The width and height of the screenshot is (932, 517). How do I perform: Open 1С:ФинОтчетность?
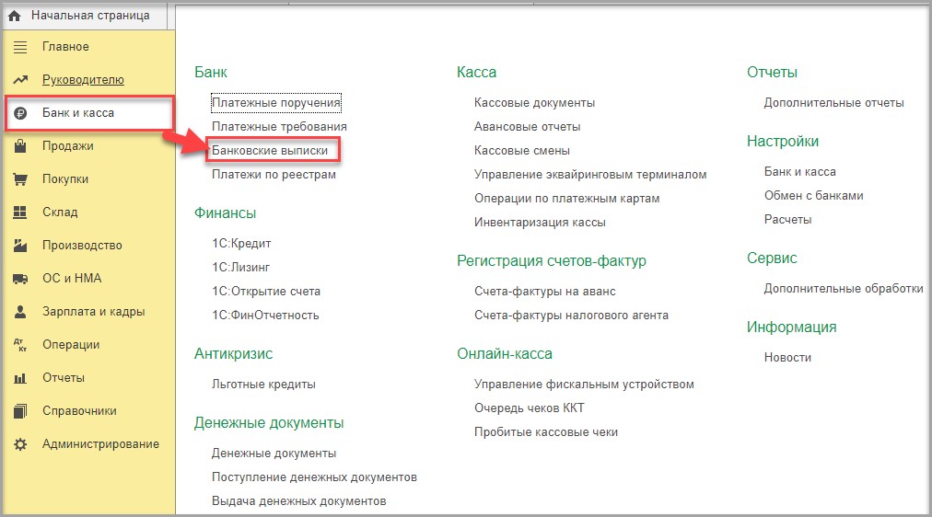tap(265, 316)
